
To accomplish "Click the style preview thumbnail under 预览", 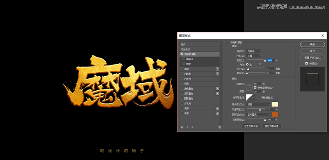I will pos(313,79).
